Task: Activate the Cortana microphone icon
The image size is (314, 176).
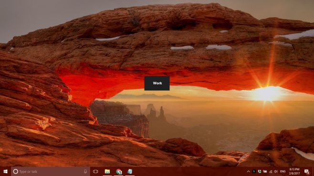Action: pyautogui.click(x=85, y=171)
